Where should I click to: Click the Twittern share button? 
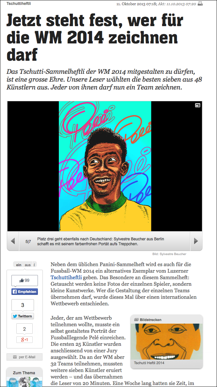coord(23,316)
